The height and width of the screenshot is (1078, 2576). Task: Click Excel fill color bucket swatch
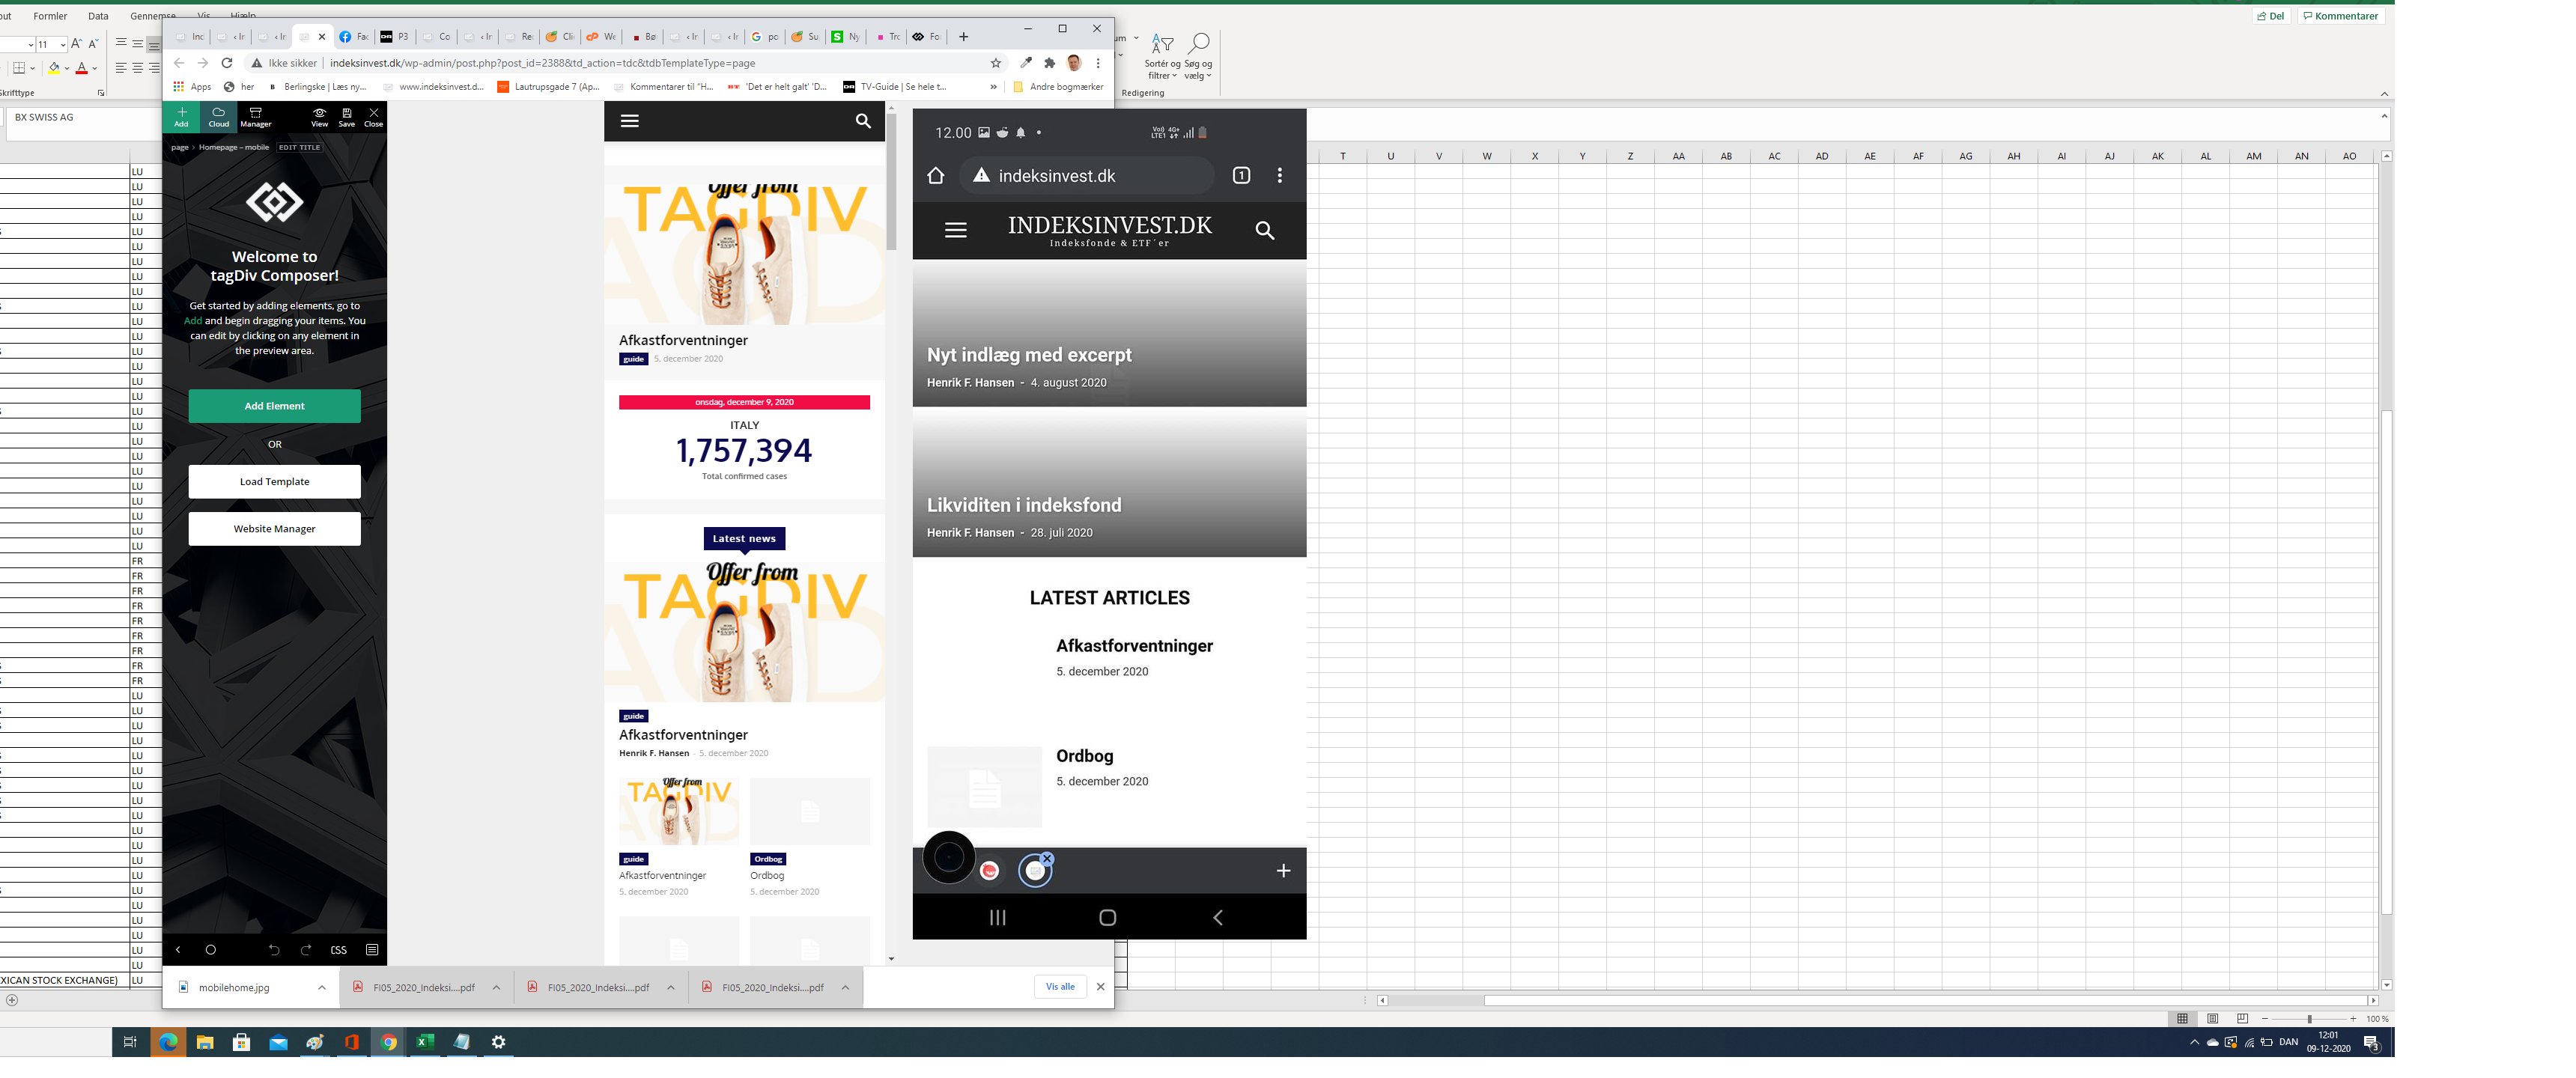pos(54,68)
